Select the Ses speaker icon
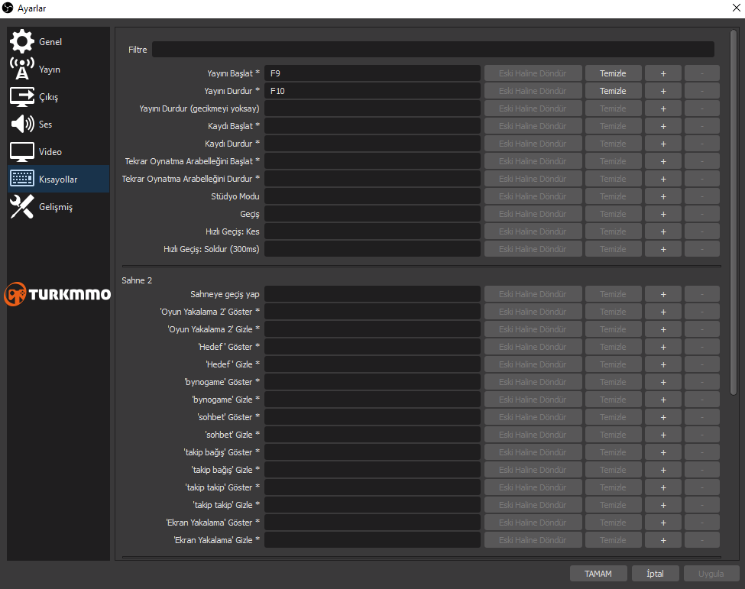 (22, 124)
